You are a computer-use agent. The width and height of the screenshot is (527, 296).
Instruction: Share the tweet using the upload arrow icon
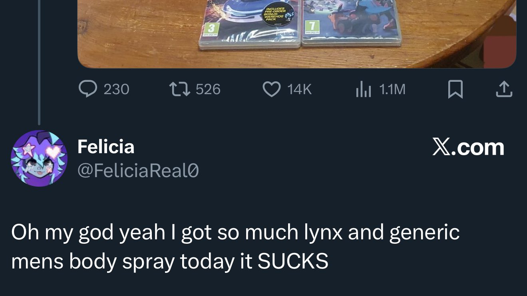click(504, 89)
